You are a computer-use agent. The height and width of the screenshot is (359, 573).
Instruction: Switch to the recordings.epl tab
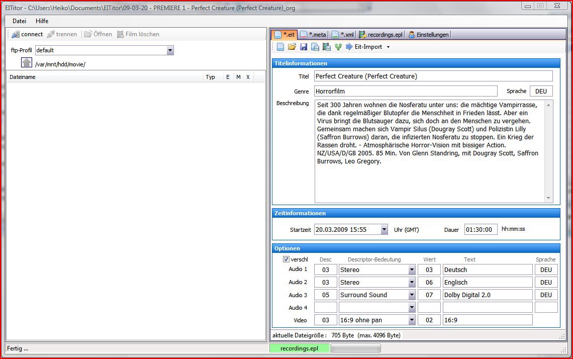pyautogui.click(x=380, y=35)
